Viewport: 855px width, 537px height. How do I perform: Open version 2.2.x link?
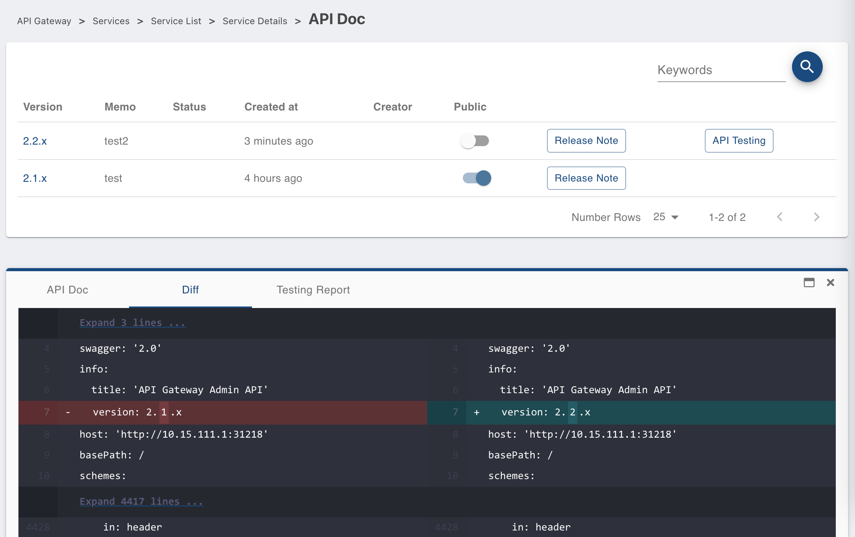tap(35, 141)
